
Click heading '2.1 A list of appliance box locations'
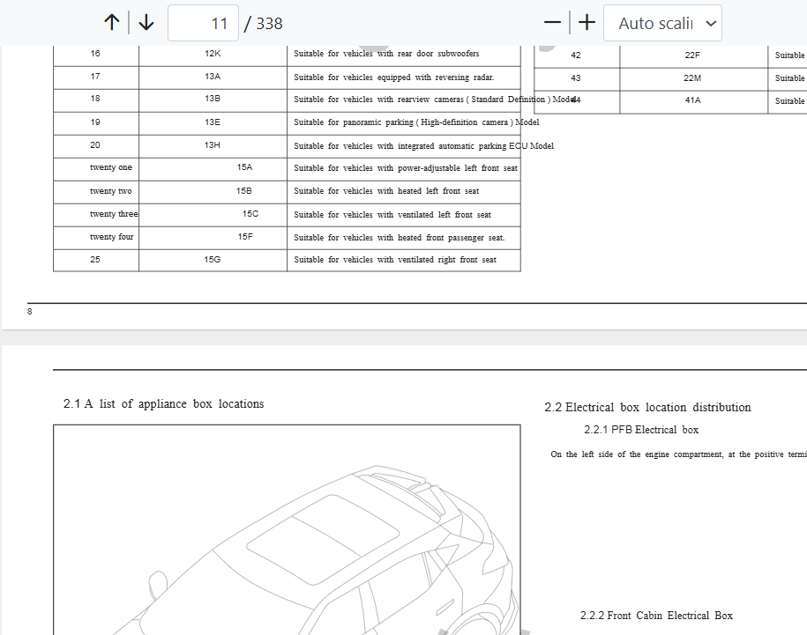164,403
